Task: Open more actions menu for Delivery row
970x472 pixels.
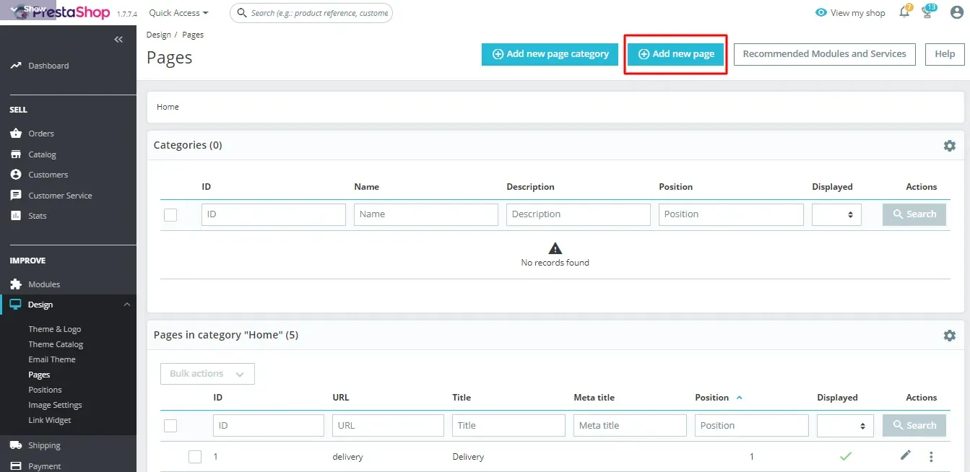Action: coord(931,457)
